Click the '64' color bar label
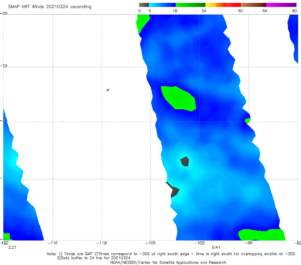The height and width of the screenshot is (265, 301). (x=265, y=11)
